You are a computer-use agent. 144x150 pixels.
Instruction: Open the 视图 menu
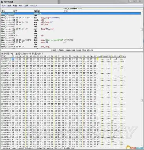(x=15, y=6)
